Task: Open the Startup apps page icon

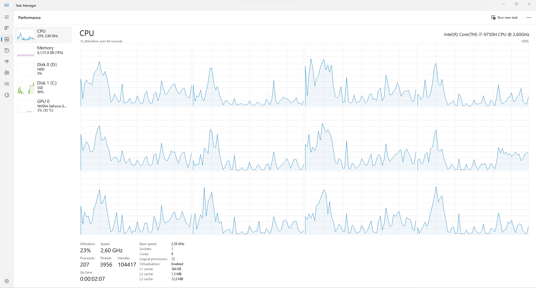Action: (7, 62)
